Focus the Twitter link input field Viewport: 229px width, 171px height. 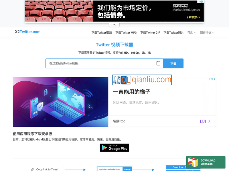(100, 63)
